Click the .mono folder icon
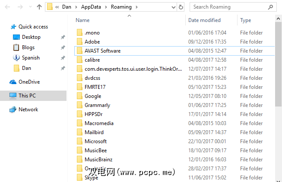 79,33
